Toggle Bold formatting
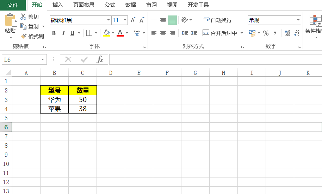The height and width of the screenshot is (194, 322). [x=54, y=33]
